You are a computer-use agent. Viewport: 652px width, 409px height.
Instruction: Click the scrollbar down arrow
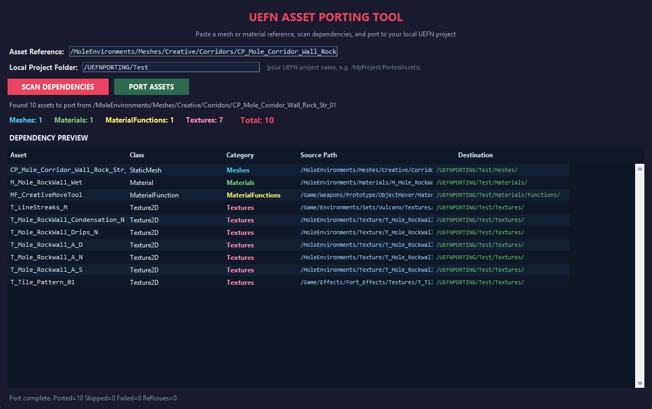coord(640,384)
